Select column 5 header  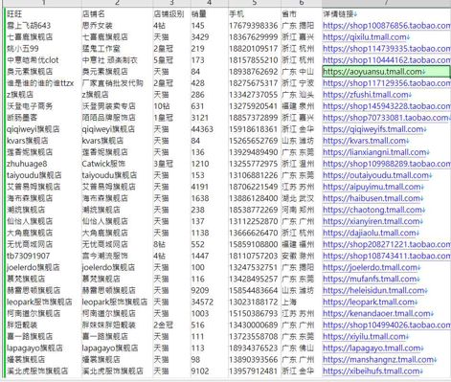coord(255,3)
